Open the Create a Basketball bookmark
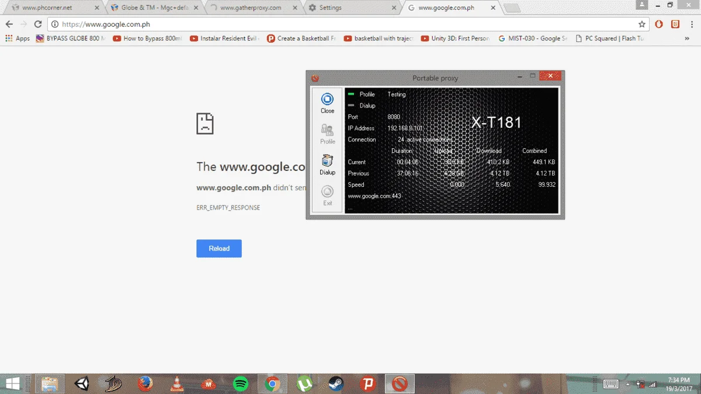This screenshot has height=394, width=701. [x=301, y=39]
